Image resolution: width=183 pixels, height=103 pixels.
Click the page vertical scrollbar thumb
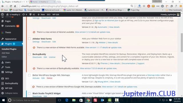pyautogui.click(x=182, y=43)
